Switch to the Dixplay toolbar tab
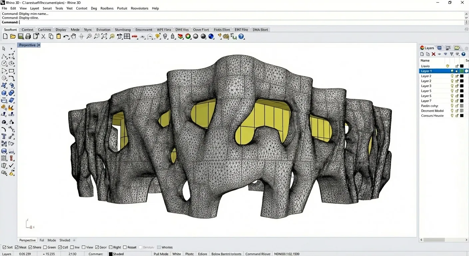Image resolution: width=469 pixels, height=256 pixels. coord(61,30)
